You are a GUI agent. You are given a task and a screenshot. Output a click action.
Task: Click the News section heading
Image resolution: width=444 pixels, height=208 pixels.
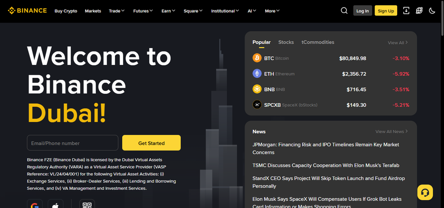(x=259, y=131)
